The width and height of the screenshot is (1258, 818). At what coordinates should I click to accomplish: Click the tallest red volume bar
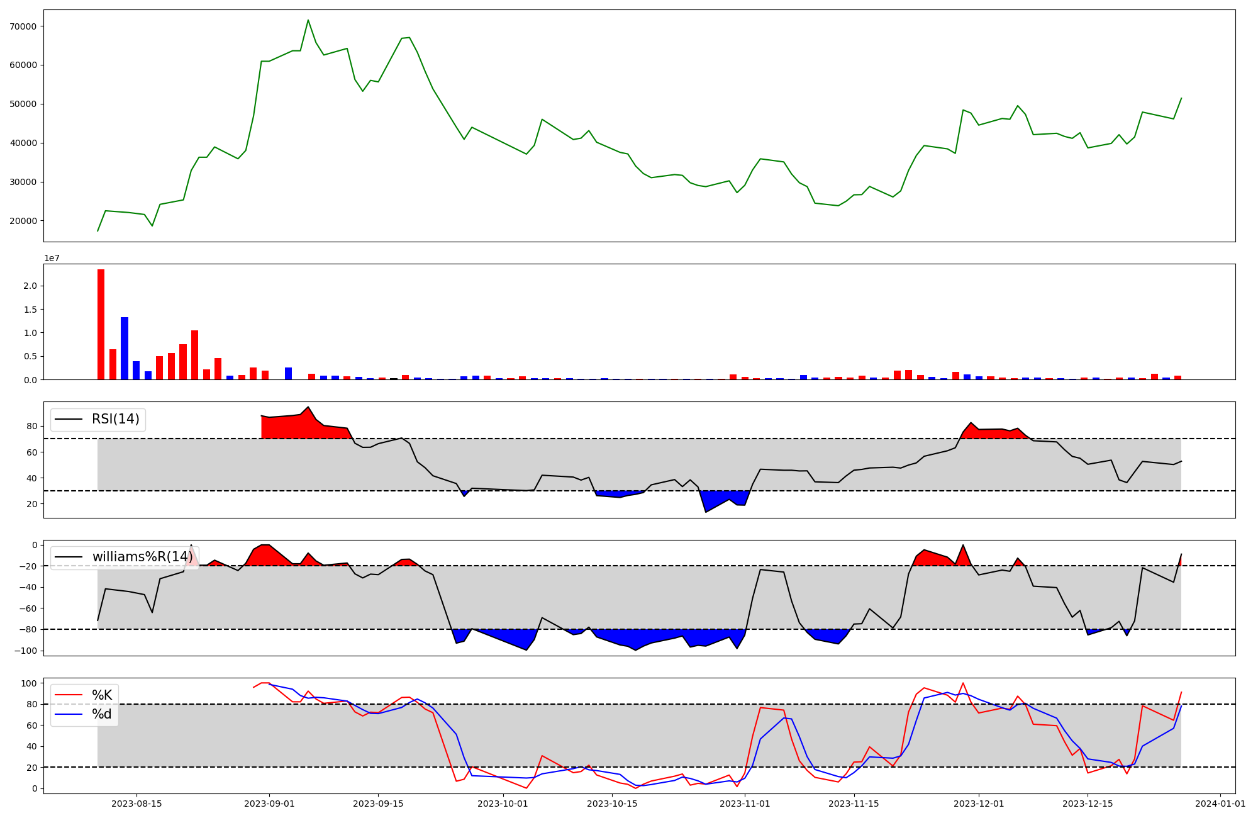coord(101,324)
